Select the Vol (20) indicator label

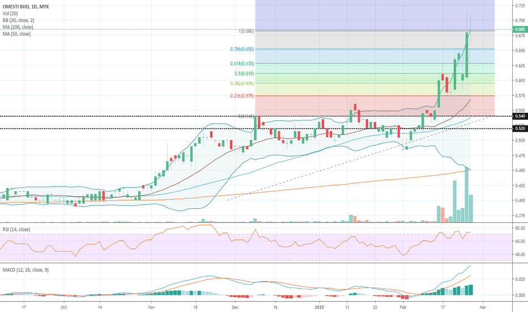click(10, 14)
